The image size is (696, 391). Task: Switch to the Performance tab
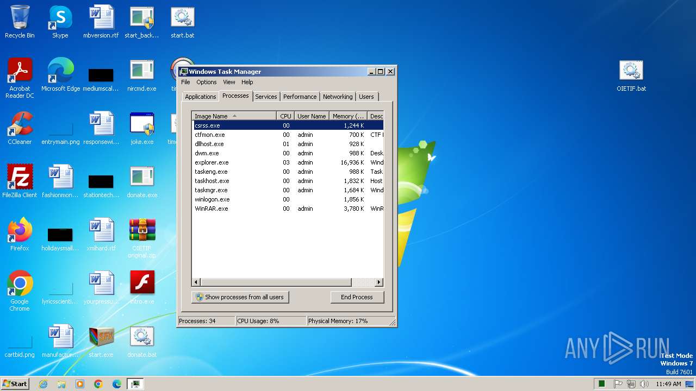(x=300, y=97)
